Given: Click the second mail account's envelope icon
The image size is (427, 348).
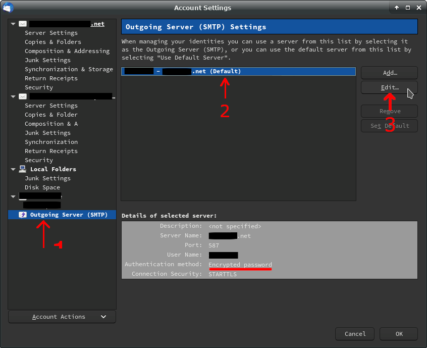Looking at the screenshot, I should point(23,96).
